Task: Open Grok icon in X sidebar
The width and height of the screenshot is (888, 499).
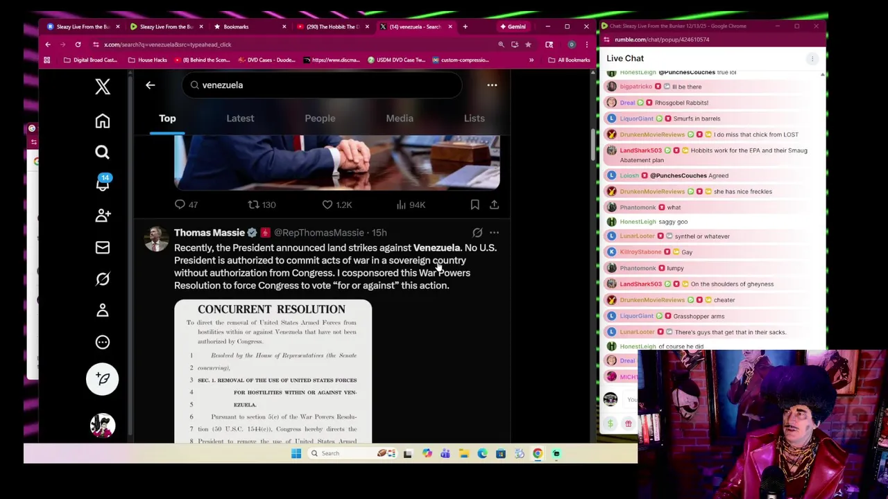Action: coord(103,279)
